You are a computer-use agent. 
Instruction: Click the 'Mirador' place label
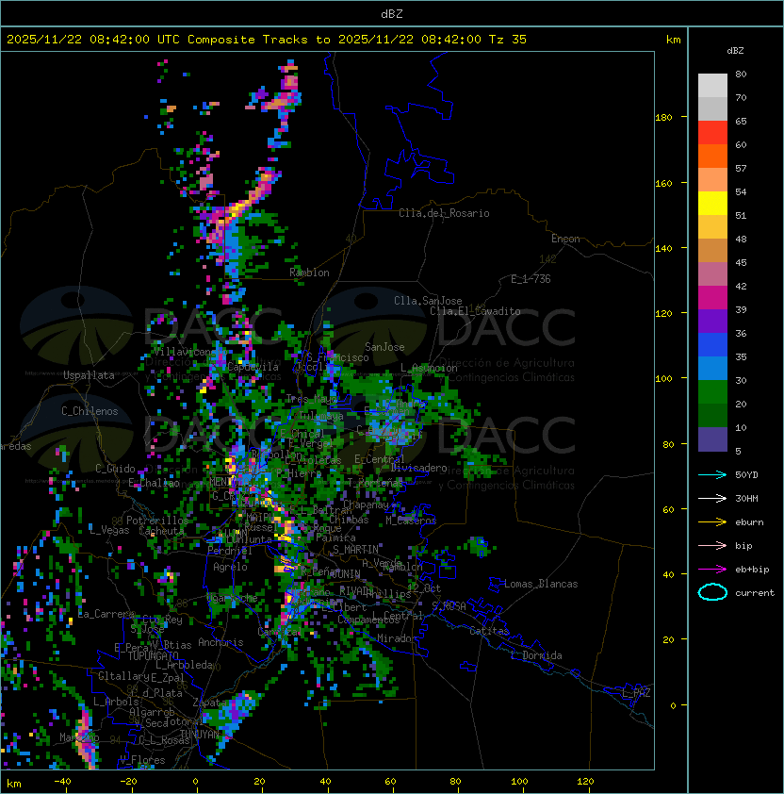click(x=398, y=638)
